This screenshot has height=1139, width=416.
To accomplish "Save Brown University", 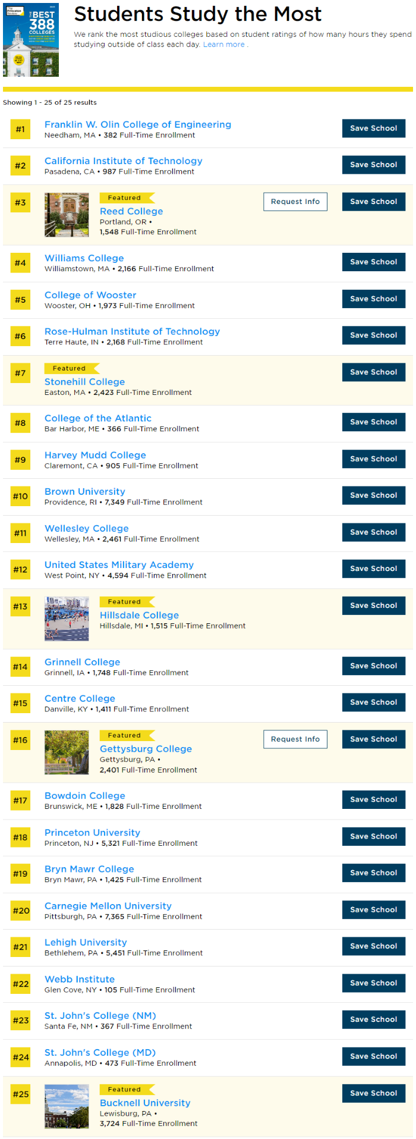I will click(x=374, y=495).
